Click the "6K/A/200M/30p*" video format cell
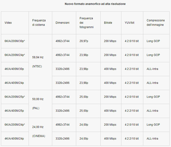 click(x=15, y=41)
